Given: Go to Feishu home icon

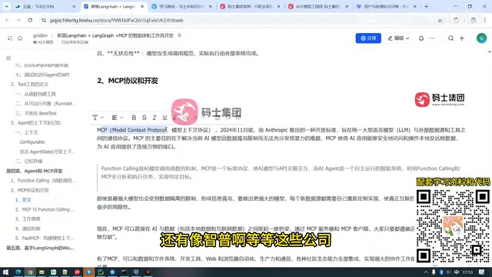Looking at the screenshot, I should 20,38.
